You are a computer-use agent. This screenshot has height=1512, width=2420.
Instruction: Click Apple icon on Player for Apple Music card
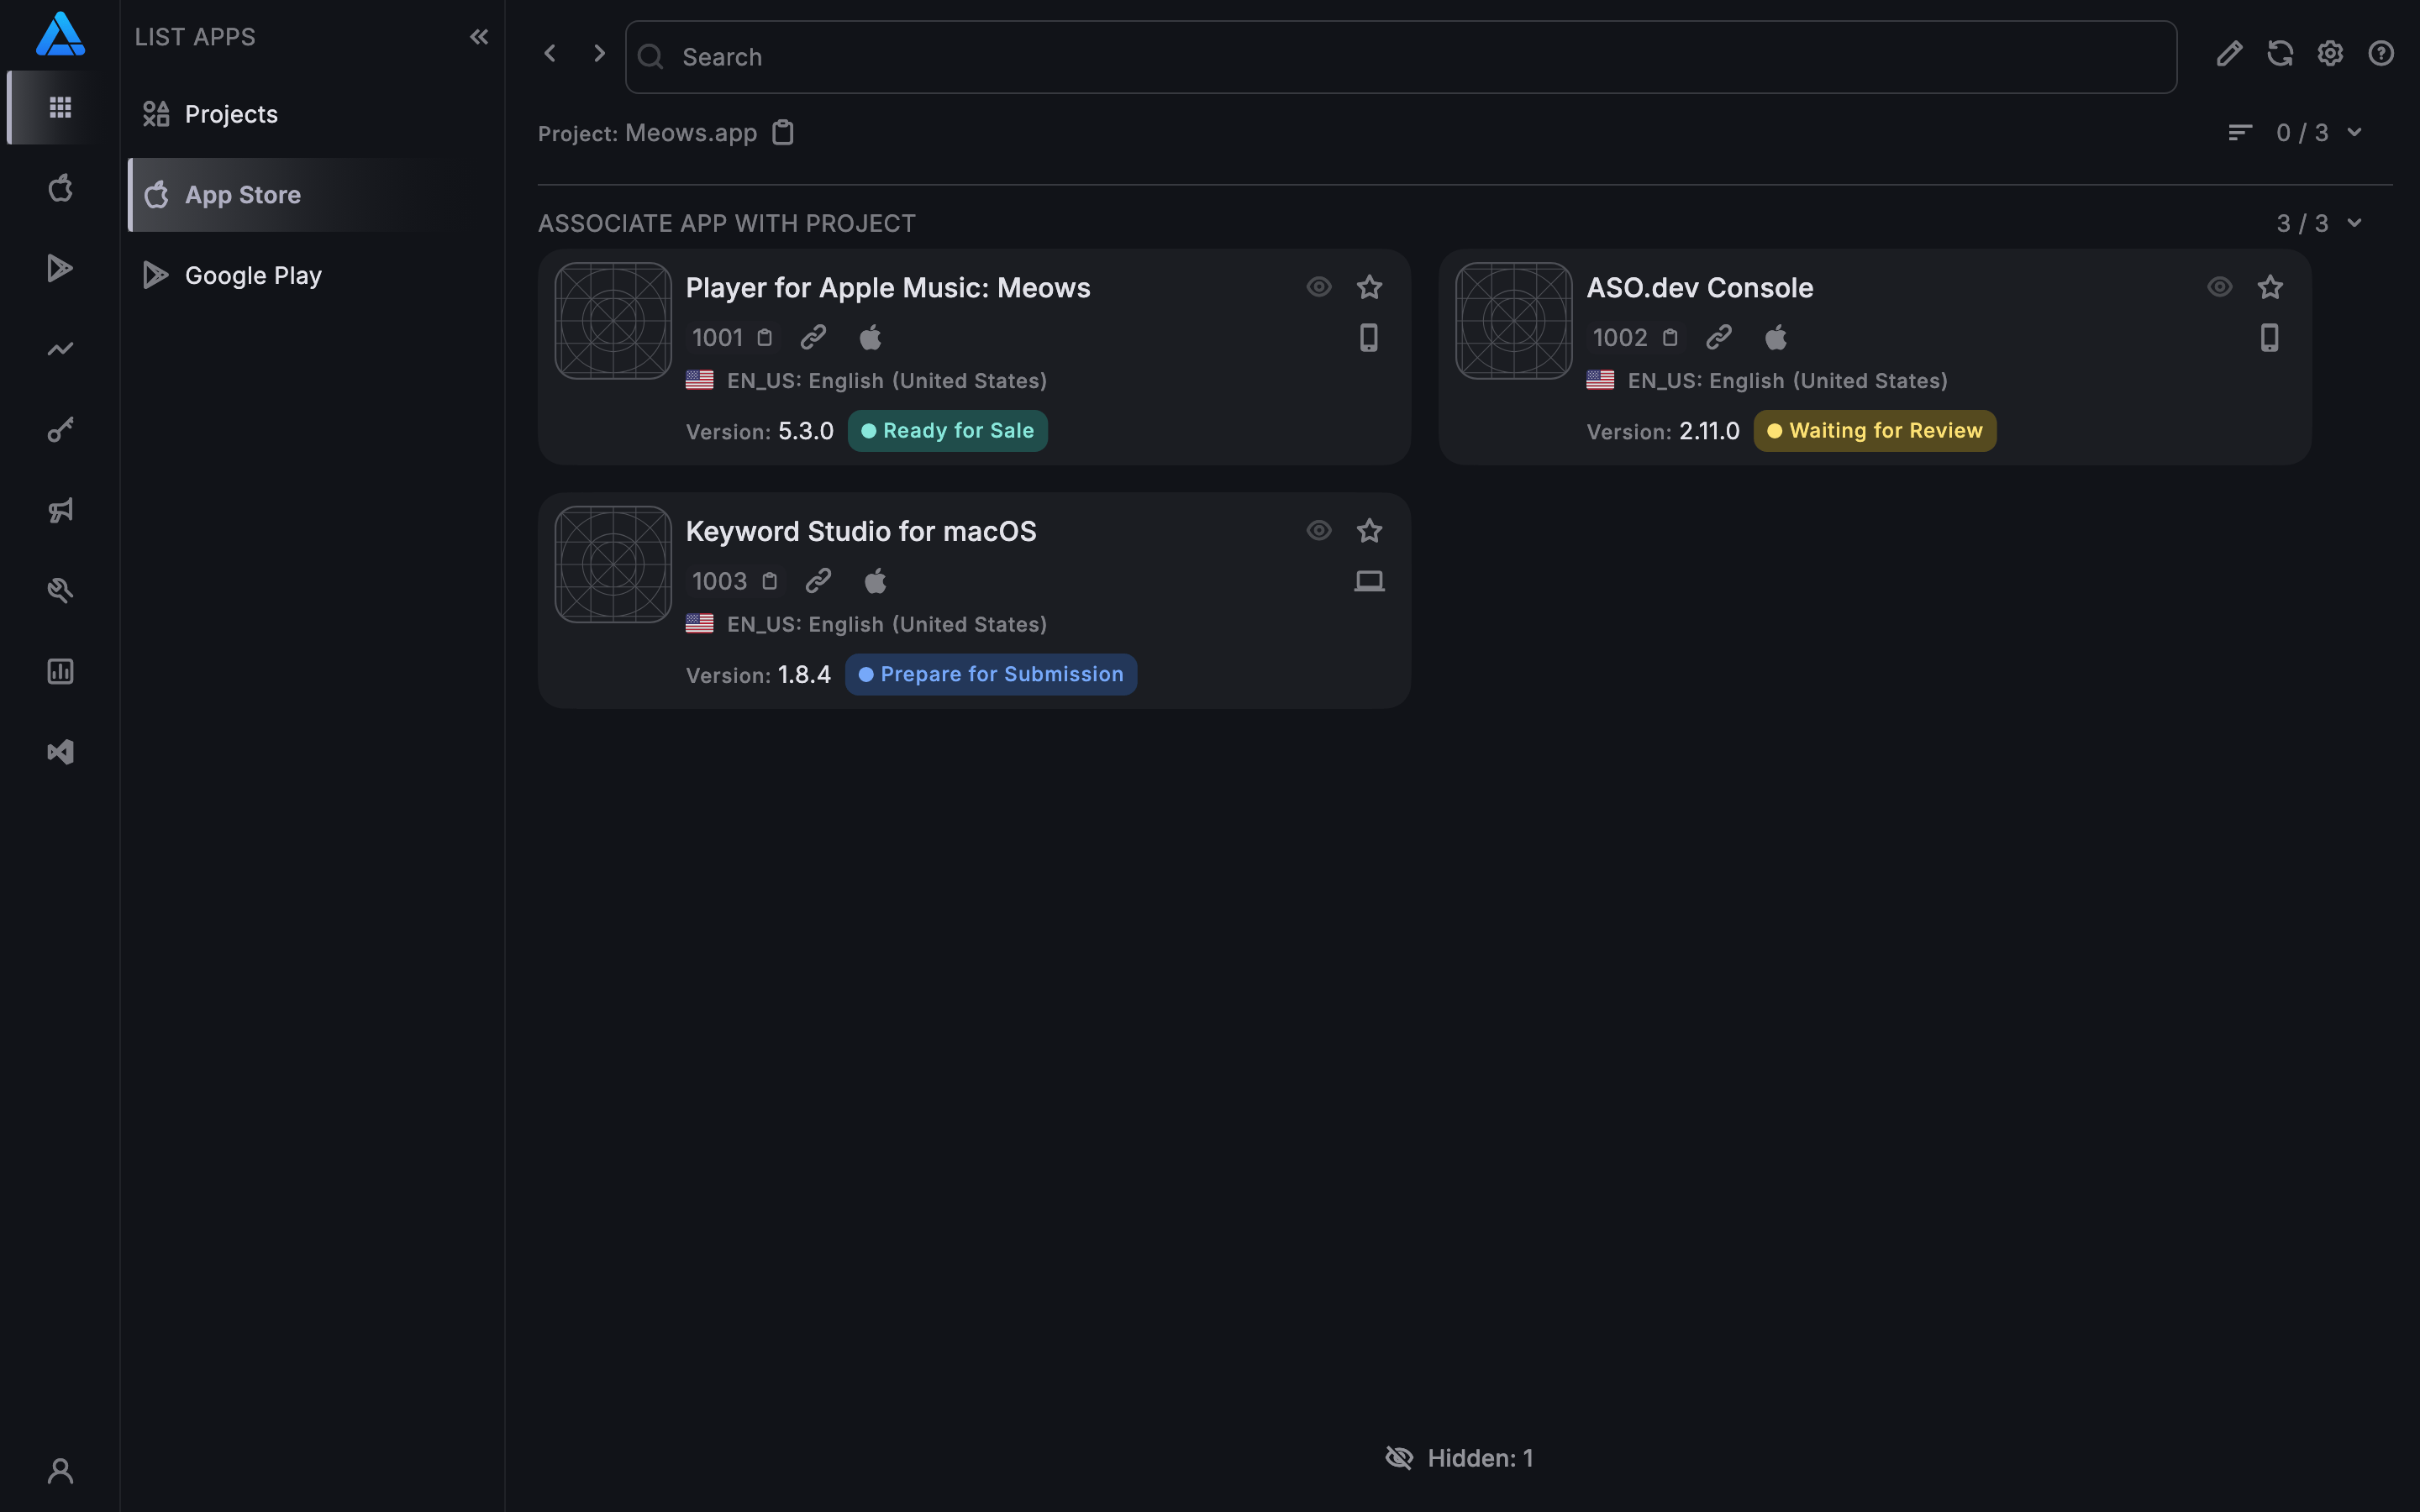pos(870,337)
